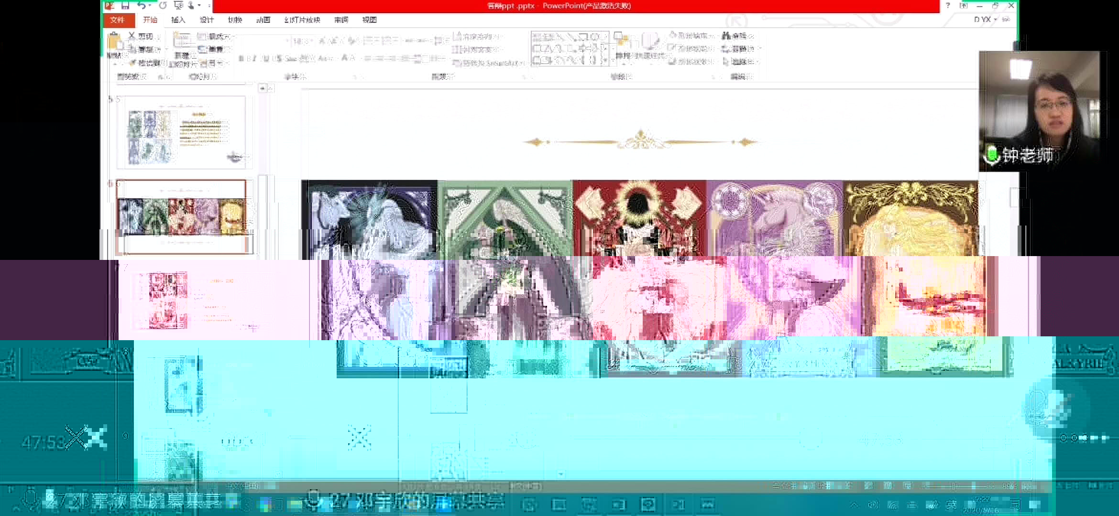
Task: Open the Select (选择) menu in editing group
Action: (740, 62)
